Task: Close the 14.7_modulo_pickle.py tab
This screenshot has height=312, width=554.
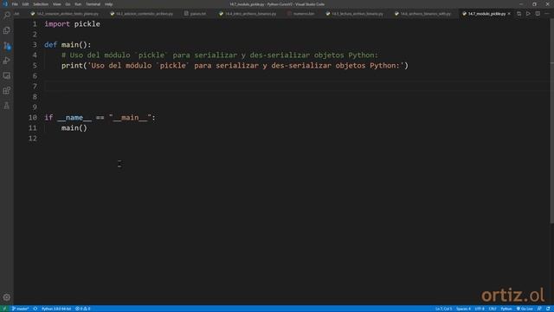Action: click(509, 14)
